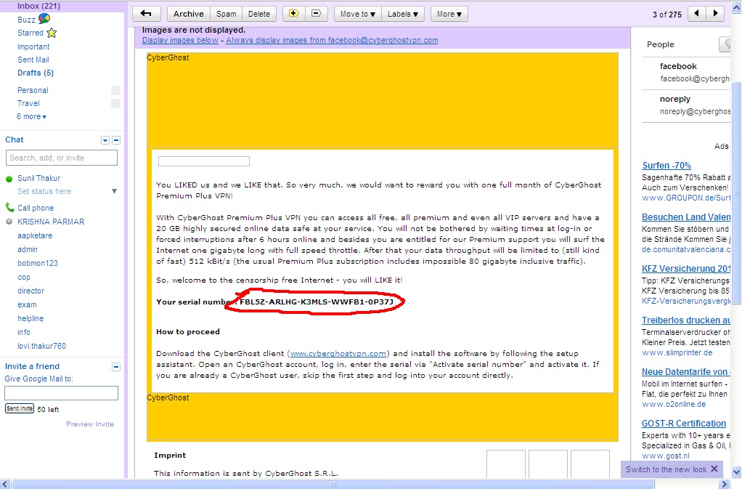Open Surfen -70% ad

tap(666, 165)
